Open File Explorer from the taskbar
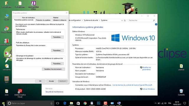The width and height of the screenshot is (189, 106). [x=71, y=103]
